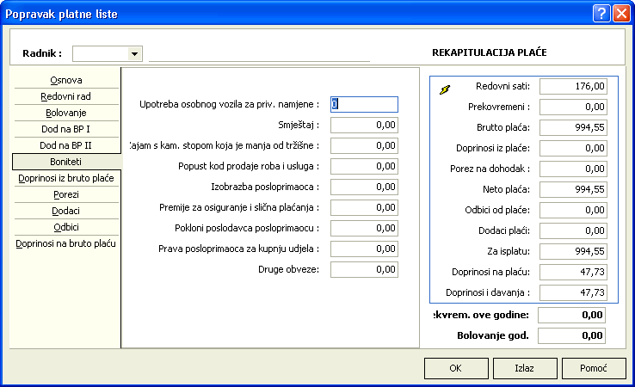Image resolution: width=635 pixels, height=387 pixels.
Task: Select the Bolovanje tab
Action: pyautogui.click(x=66, y=113)
